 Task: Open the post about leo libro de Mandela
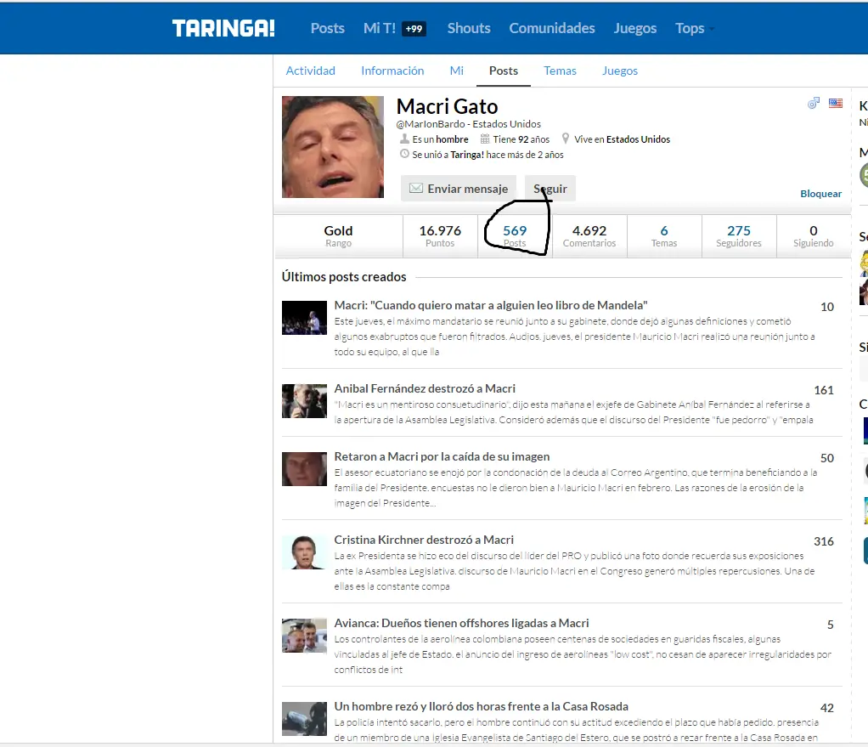point(491,305)
